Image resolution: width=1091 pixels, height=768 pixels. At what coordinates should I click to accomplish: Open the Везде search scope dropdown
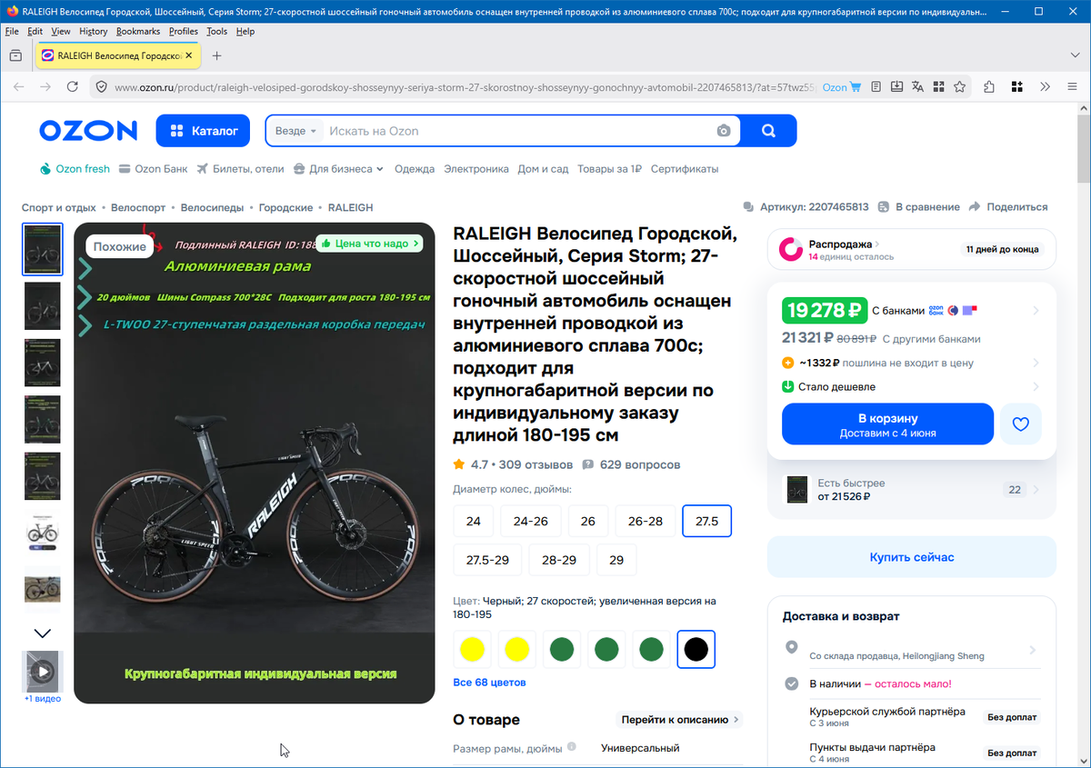296,131
